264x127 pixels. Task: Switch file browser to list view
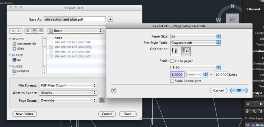pyautogui.click(x=34, y=31)
